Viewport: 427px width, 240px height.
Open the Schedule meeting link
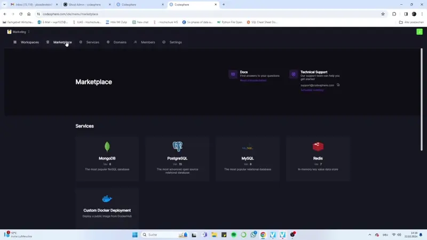point(312,90)
